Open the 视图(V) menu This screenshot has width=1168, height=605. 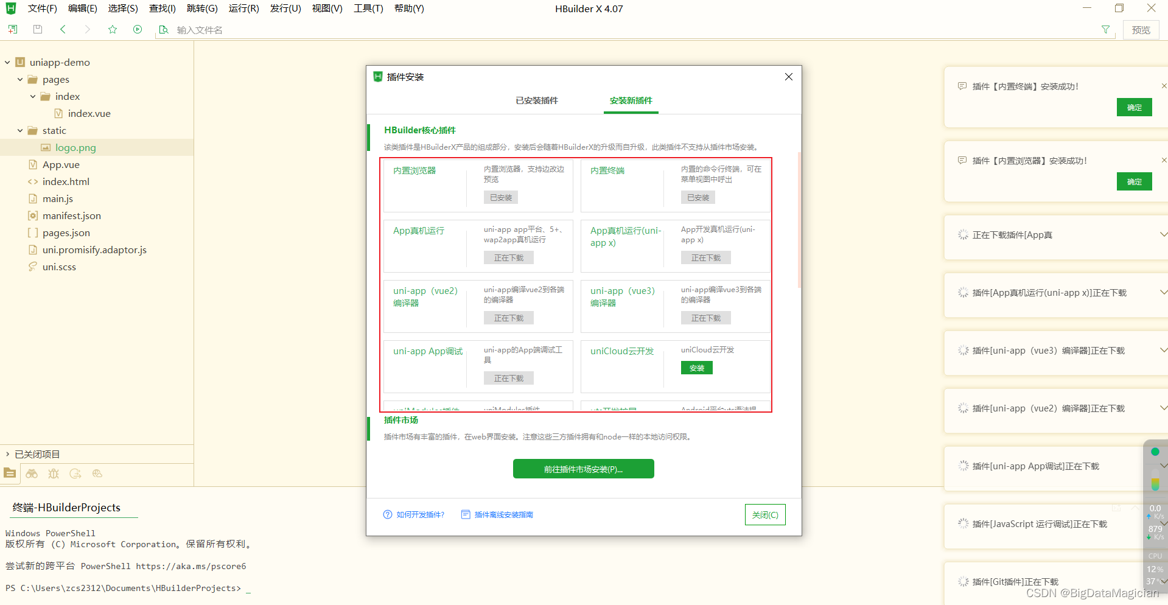click(327, 9)
